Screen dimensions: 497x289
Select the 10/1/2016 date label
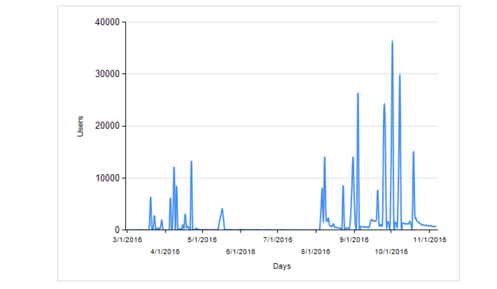[392, 252]
